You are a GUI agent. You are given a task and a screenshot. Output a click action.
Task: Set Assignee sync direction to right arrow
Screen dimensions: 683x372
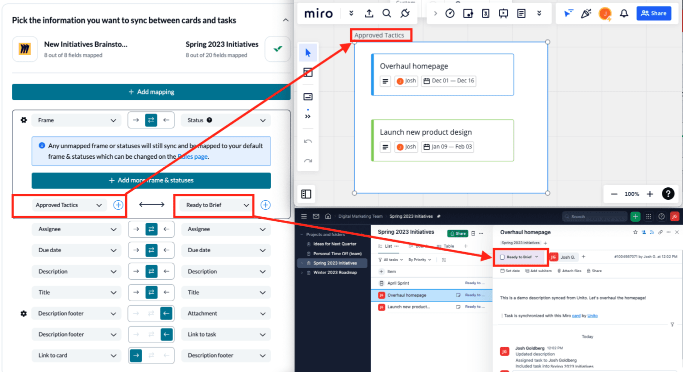coord(136,229)
